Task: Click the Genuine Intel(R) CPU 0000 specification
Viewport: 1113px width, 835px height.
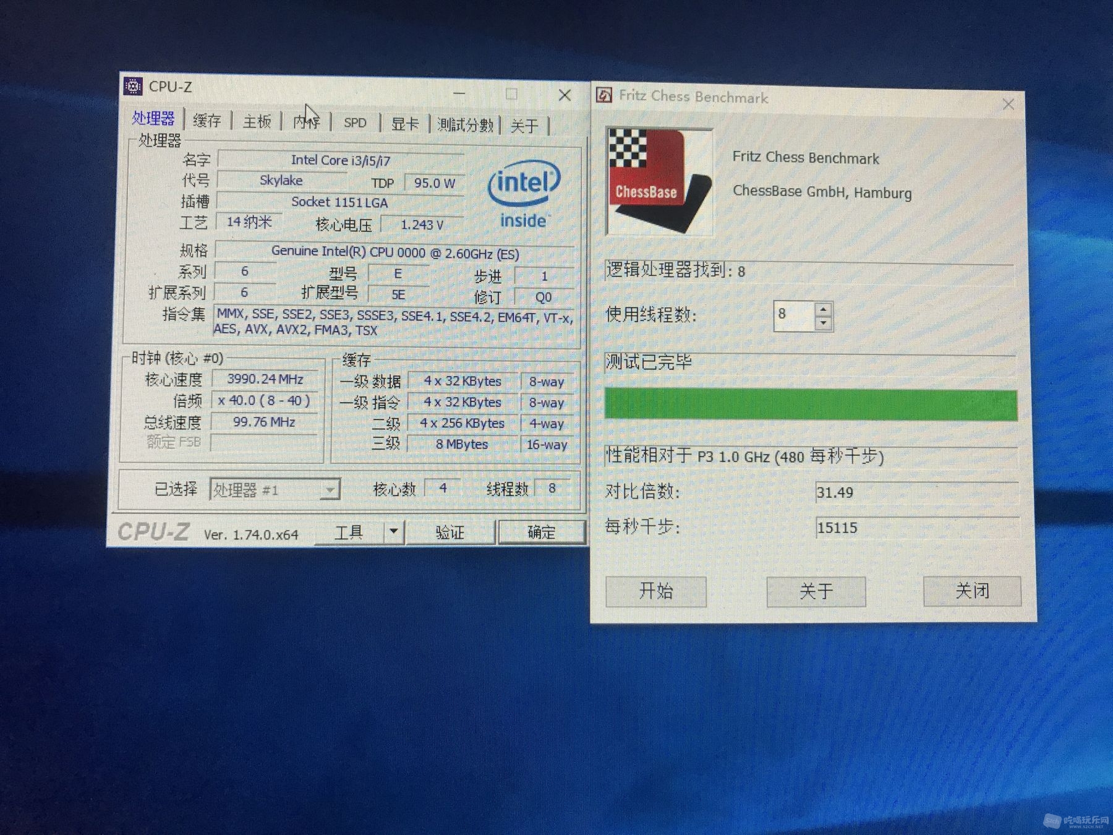Action: pos(395,253)
